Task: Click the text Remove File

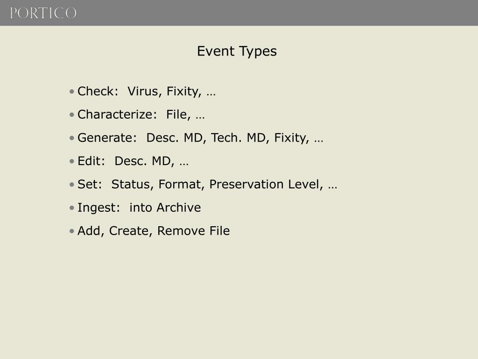Action: (x=193, y=231)
